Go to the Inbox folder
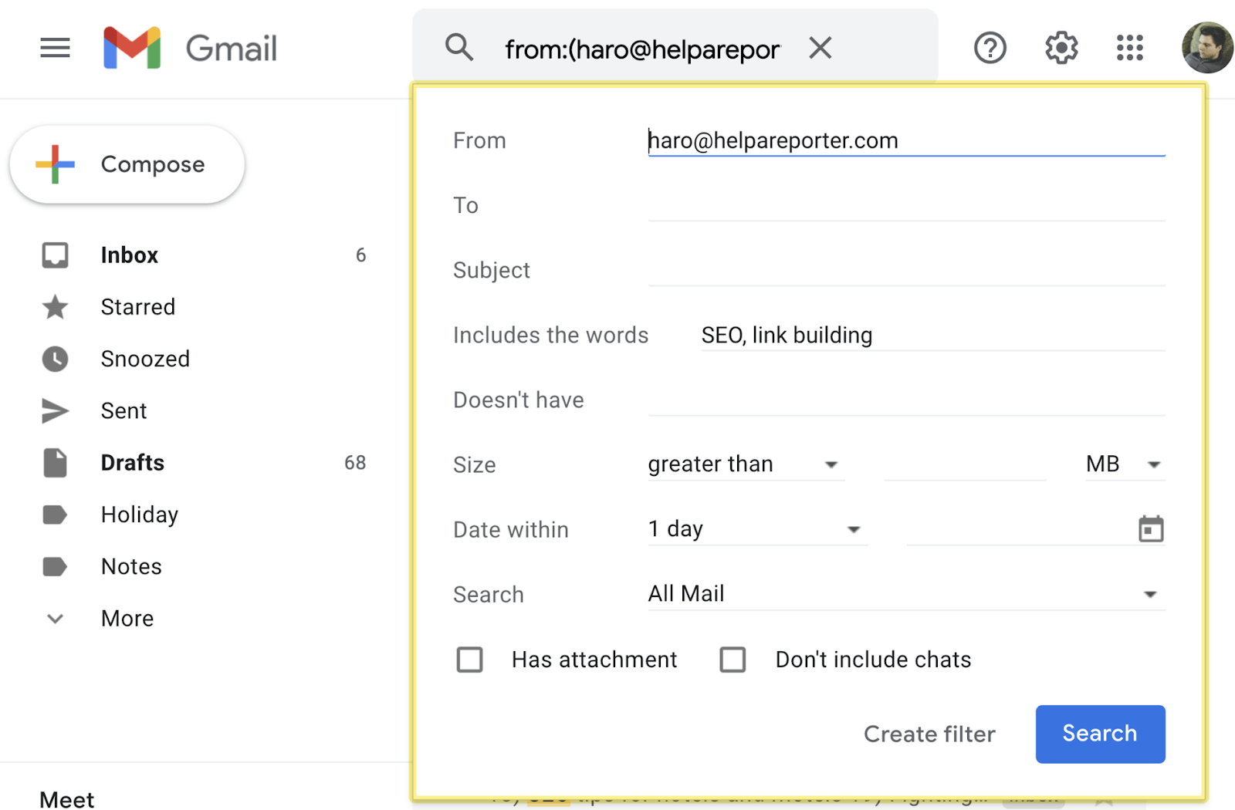 (129, 255)
